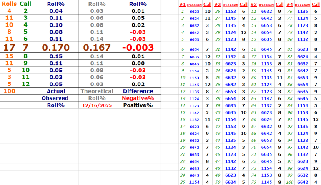Click the red Negative% label
The height and width of the screenshot is (185, 321).
click(x=137, y=98)
